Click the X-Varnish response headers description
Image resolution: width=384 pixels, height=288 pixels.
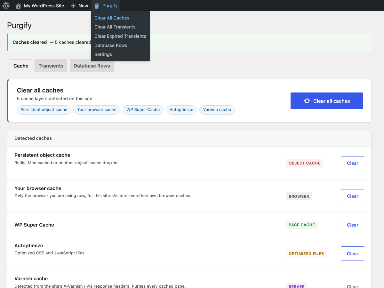tap(100, 286)
